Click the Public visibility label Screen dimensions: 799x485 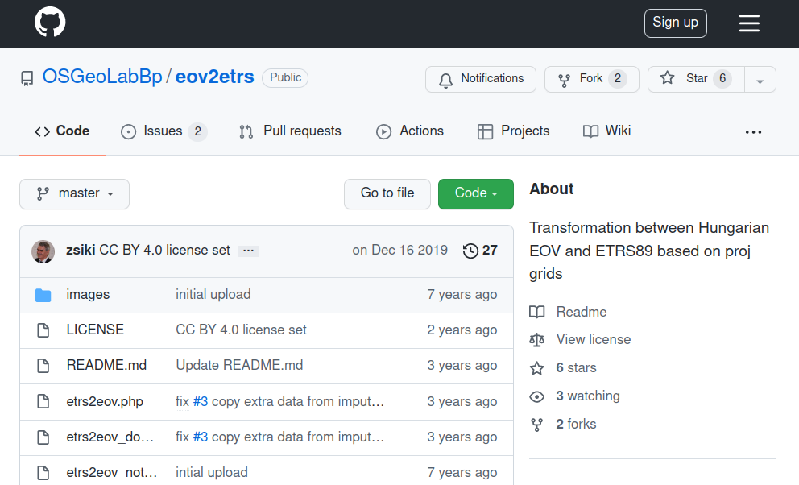[x=285, y=77]
